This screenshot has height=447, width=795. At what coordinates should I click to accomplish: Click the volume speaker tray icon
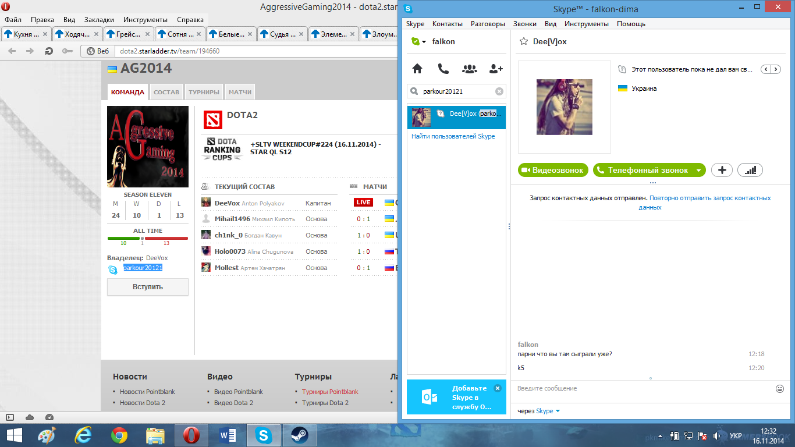(x=718, y=435)
